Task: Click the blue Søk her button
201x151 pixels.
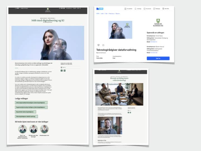Action: (x=158, y=58)
